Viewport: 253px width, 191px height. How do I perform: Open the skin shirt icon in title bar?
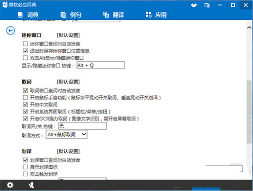click(x=194, y=5)
